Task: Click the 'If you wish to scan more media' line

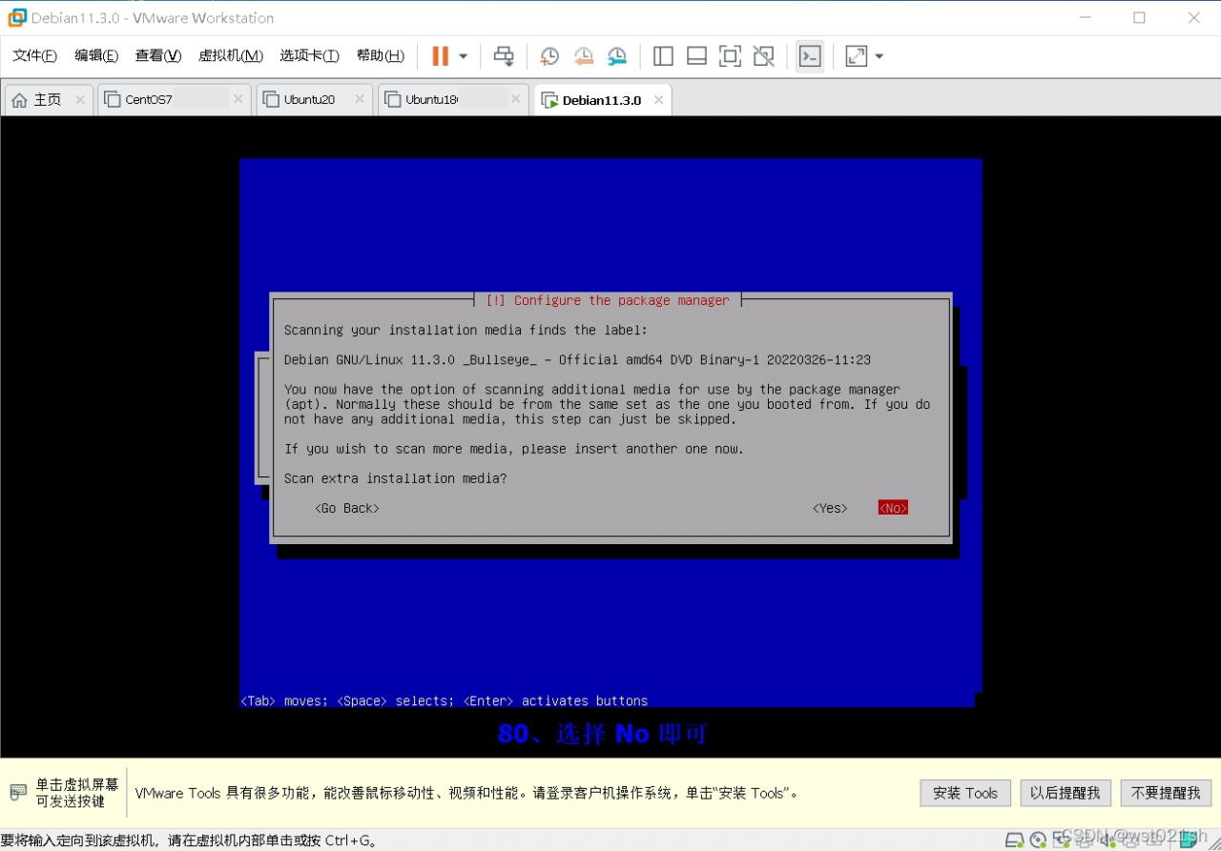Action: tap(513, 449)
